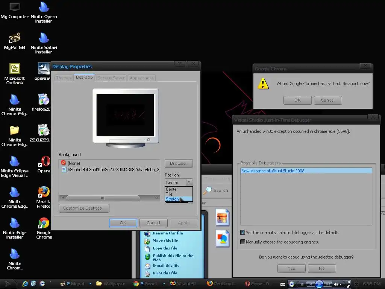This screenshot has height=289, width=385.
Task: Select the Ninite Opera Installer desktop icon
Action: pos(44,13)
